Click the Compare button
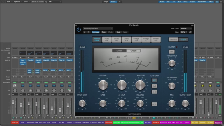The width and height of the screenshot is (224, 126). [x=96, y=32]
